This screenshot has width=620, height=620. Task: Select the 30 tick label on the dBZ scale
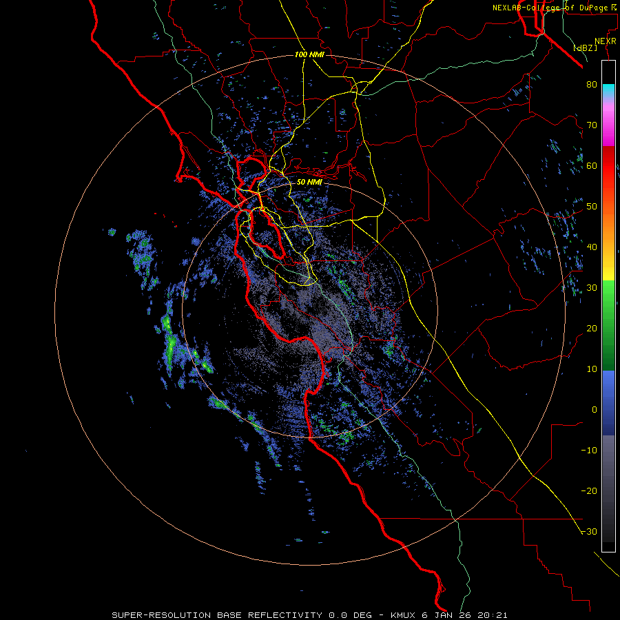592,288
